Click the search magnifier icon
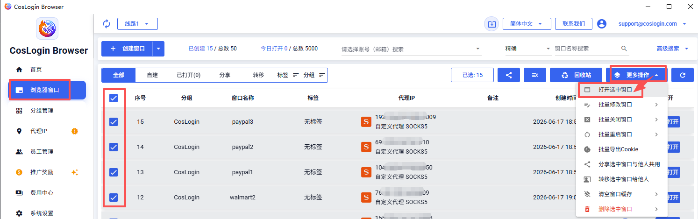 [x=624, y=49]
